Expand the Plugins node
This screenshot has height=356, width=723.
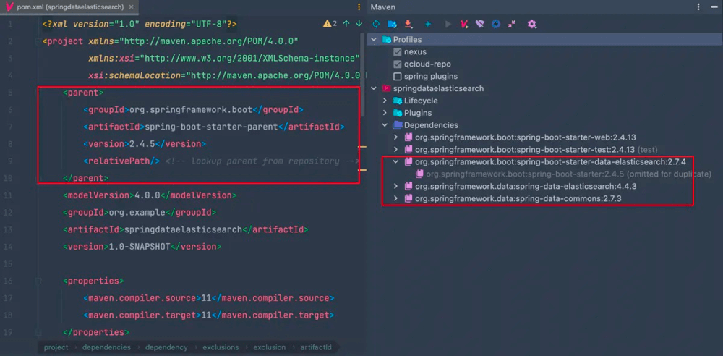coord(385,113)
